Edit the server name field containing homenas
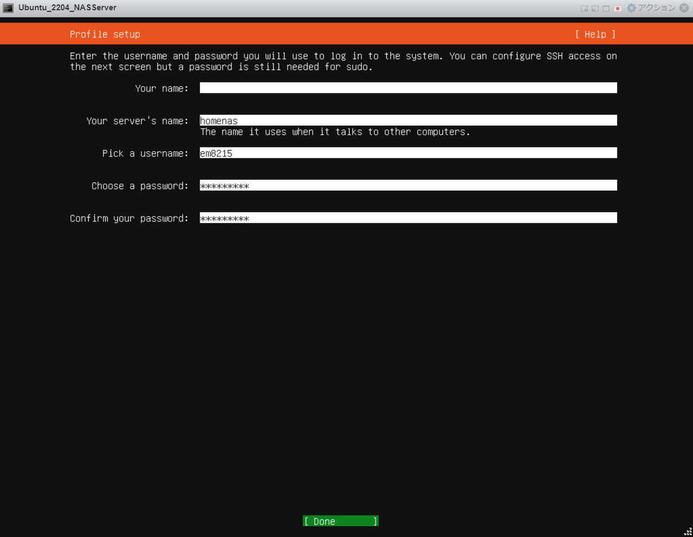Image resolution: width=693 pixels, height=537 pixels. click(x=408, y=120)
